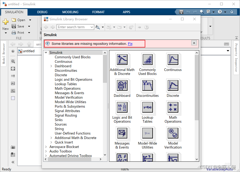The image size is (240, 172).
Task: Click the tree panel horizontal scrollbar thumb
Action: click(x=70, y=159)
